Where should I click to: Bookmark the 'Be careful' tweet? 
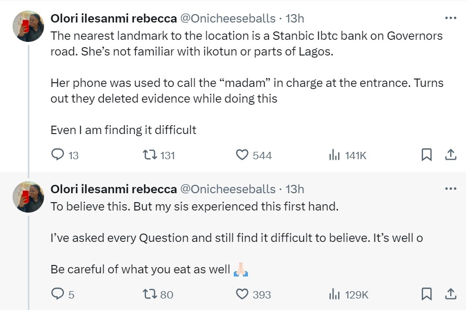pyautogui.click(x=427, y=294)
